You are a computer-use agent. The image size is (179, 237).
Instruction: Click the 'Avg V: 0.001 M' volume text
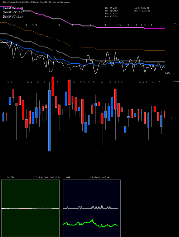point(141,8)
